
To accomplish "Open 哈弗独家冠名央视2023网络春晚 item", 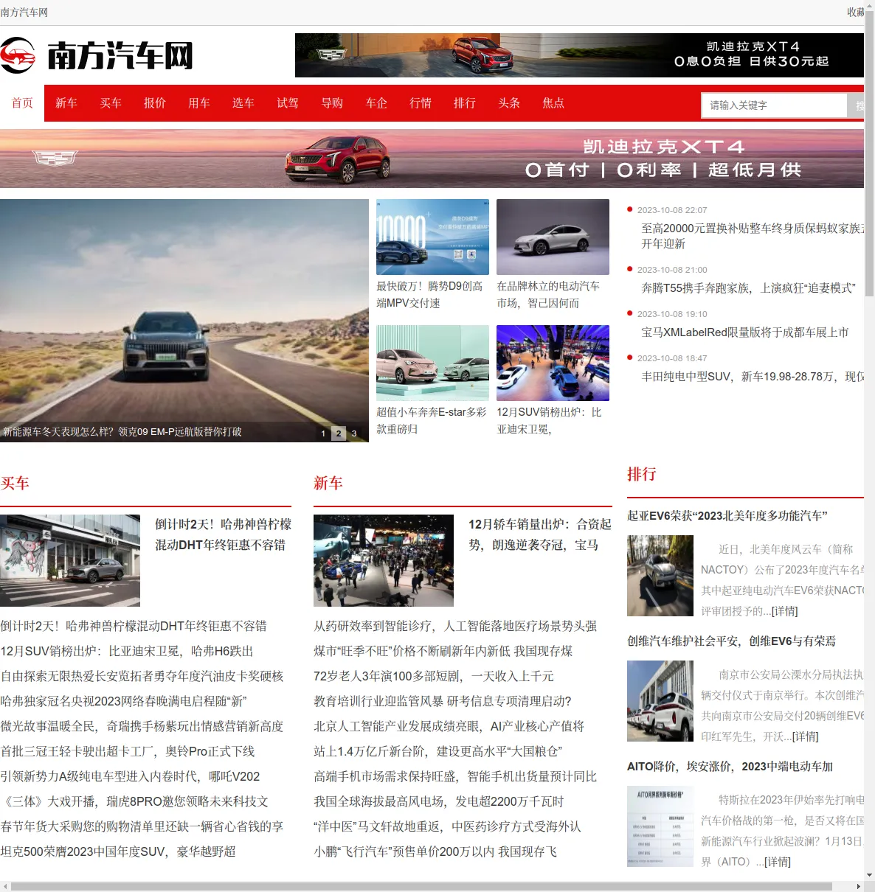I will pos(124,701).
